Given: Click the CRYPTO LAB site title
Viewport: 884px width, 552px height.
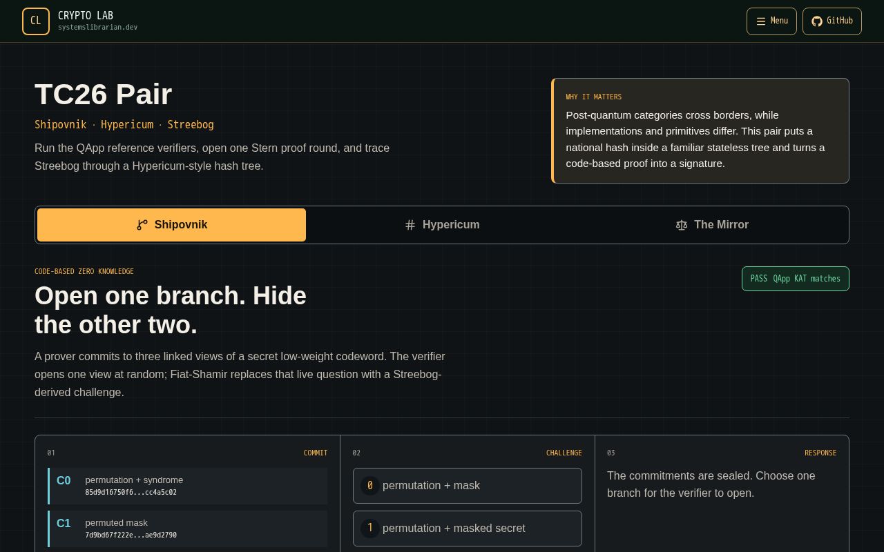Looking at the screenshot, I should pyautogui.click(x=86, y=16).
